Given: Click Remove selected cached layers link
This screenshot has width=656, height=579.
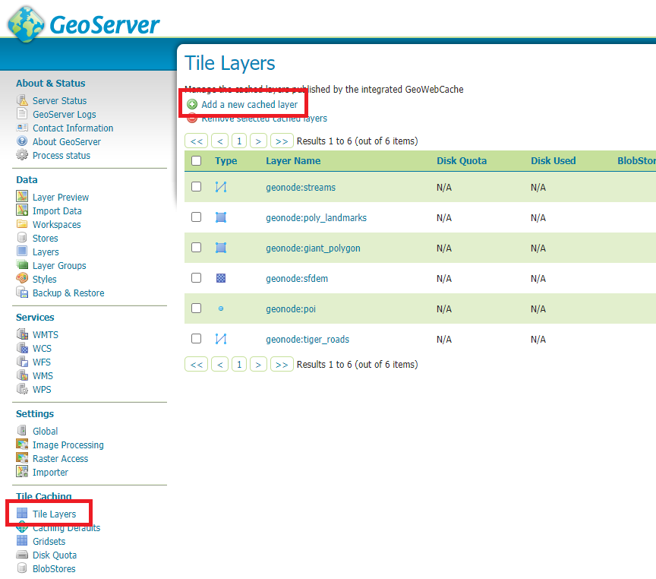Looking at the screenshot, I should (263, 119).
